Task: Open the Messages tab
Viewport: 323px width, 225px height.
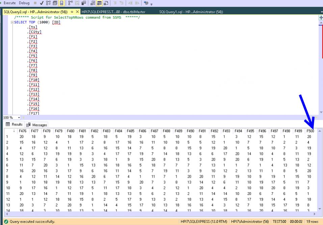Action: 37,125
